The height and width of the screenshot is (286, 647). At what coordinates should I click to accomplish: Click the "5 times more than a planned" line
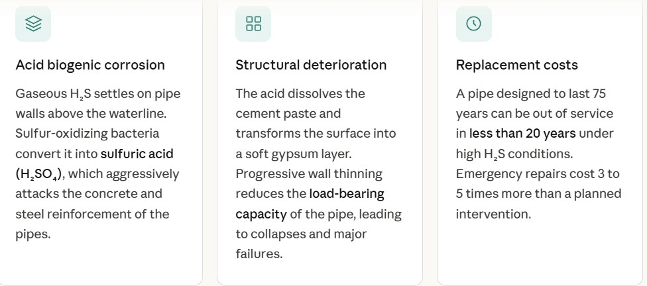538,194
